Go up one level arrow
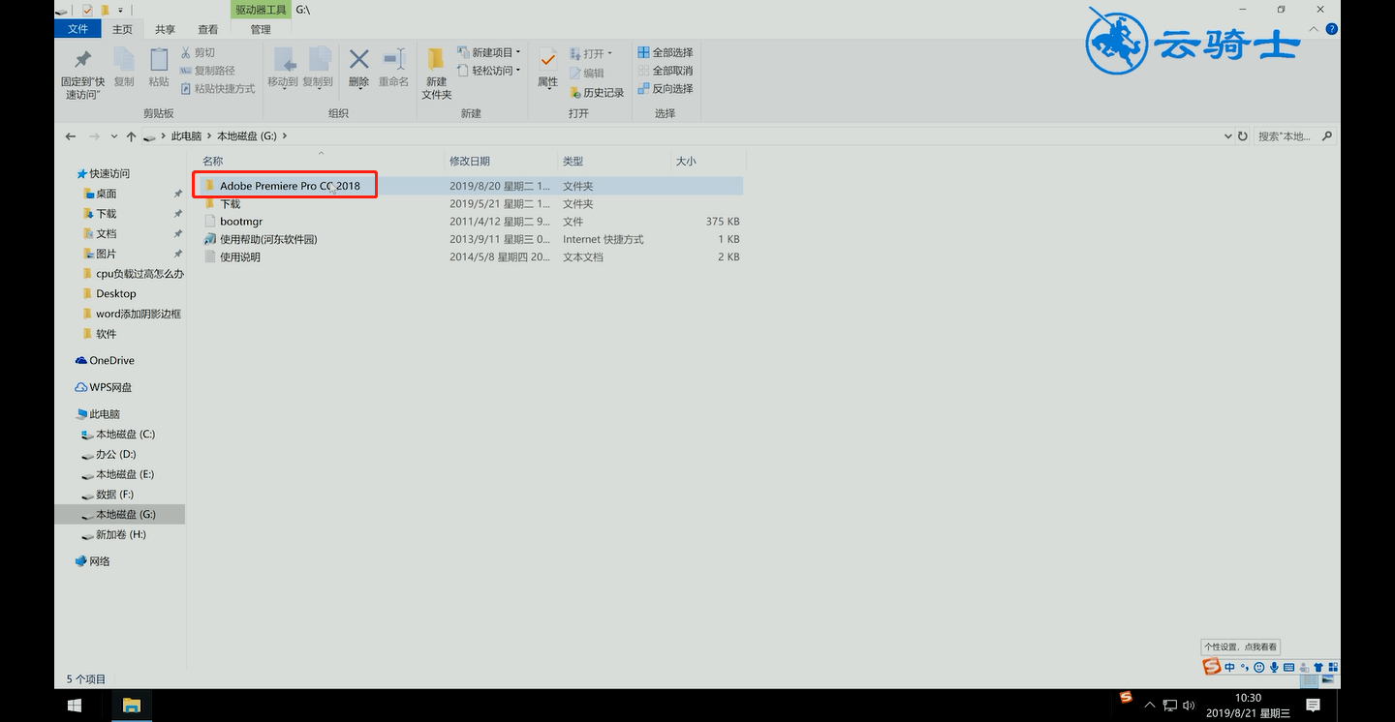 (x=131, y=136)
